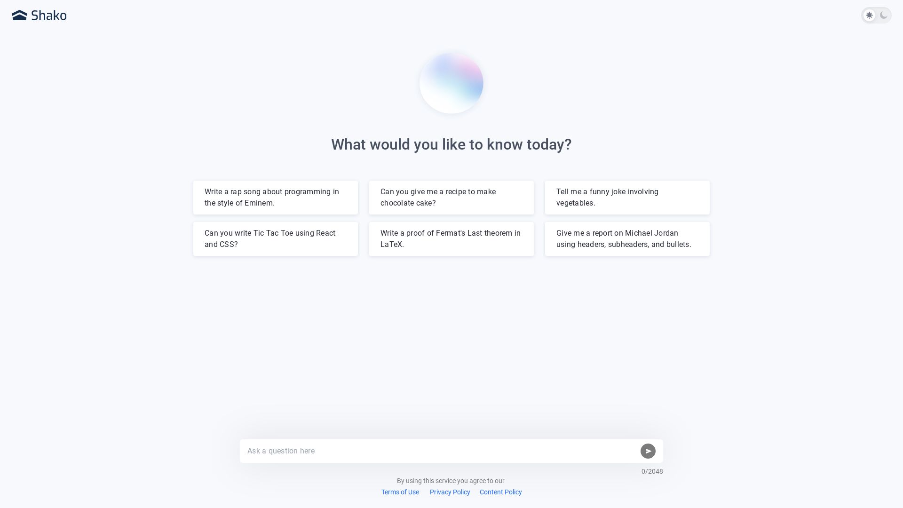
Task: Select the moon dark-mode icon
Action: [884, 15]
